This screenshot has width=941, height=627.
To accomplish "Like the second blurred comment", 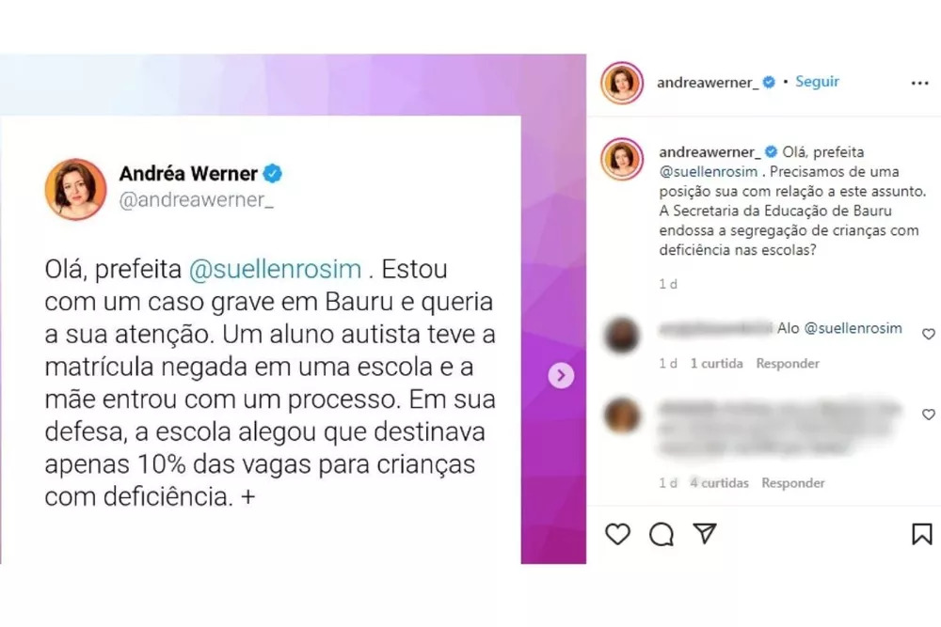I will [x=929, y=415].
